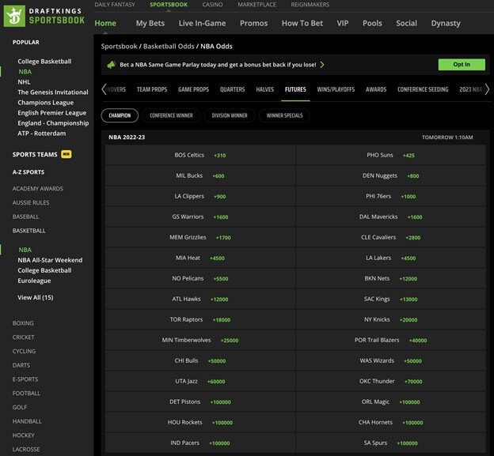Open England - Championship sidebar link
This screenshot has height=456, width=494.
coord(53,123)
